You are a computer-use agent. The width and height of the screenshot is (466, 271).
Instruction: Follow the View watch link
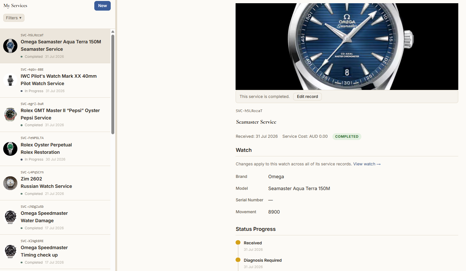tap(367, 164)
